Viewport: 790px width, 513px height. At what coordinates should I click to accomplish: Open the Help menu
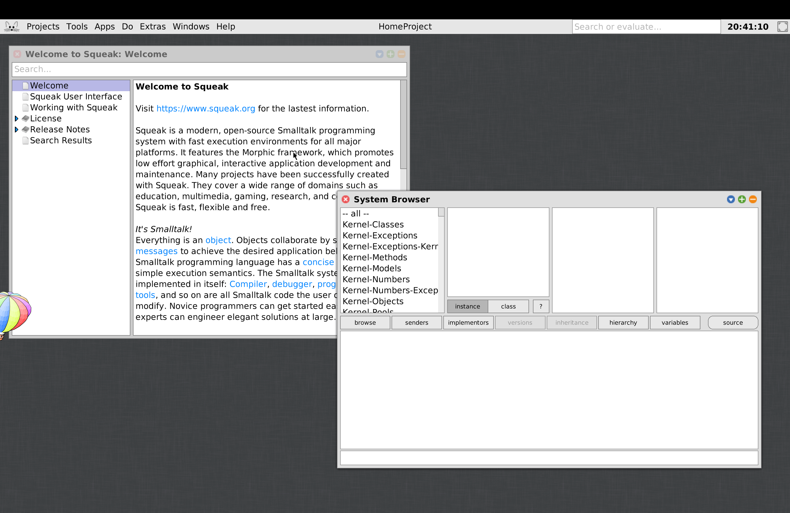(226, 27)
